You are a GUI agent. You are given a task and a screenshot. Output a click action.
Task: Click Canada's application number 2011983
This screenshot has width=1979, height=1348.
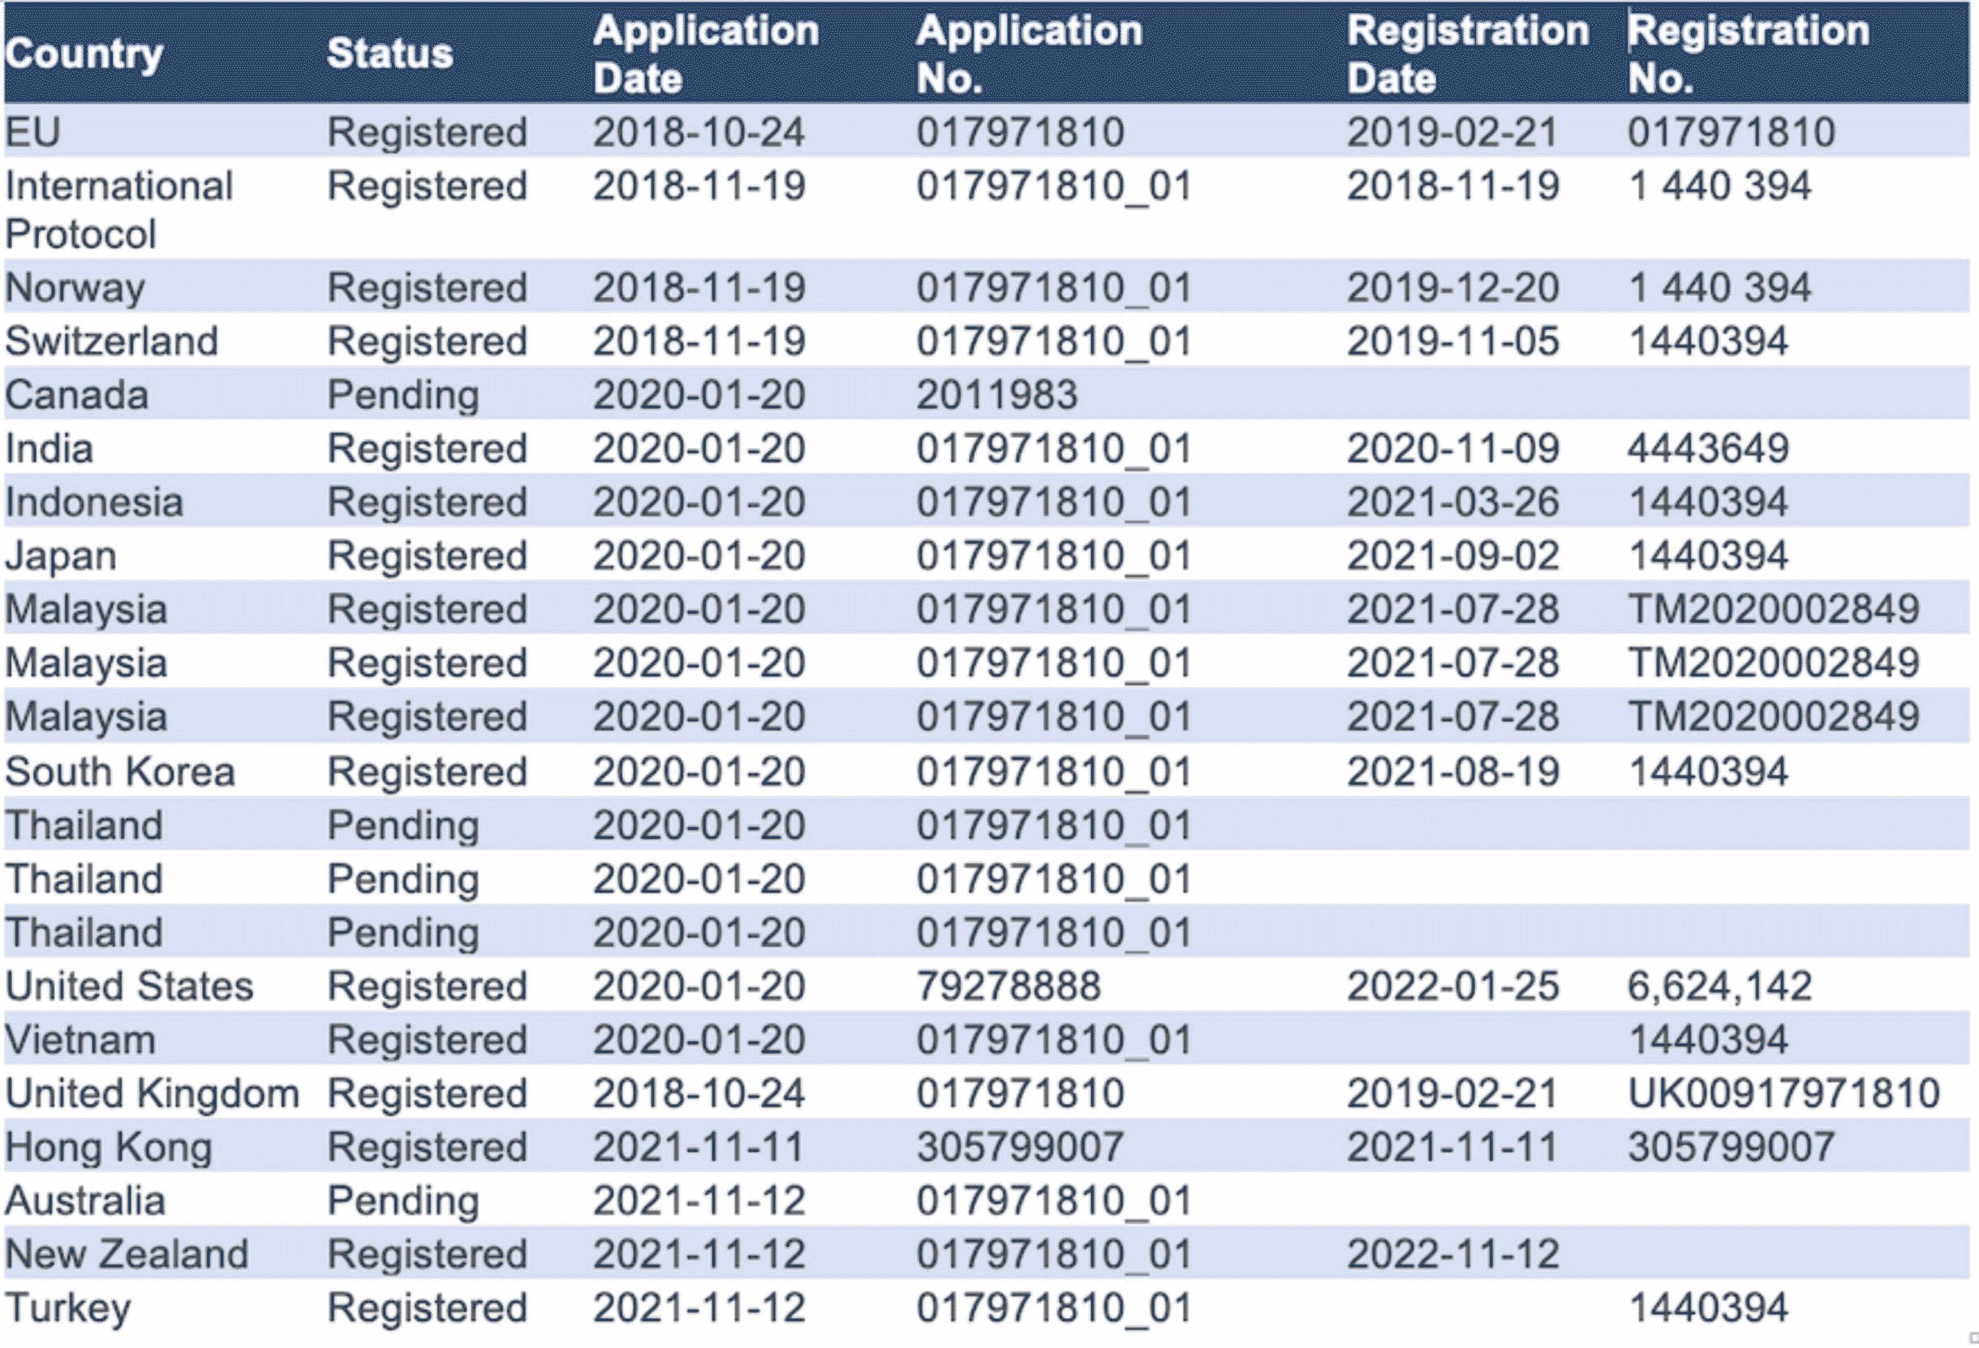(x=997, y=395)
